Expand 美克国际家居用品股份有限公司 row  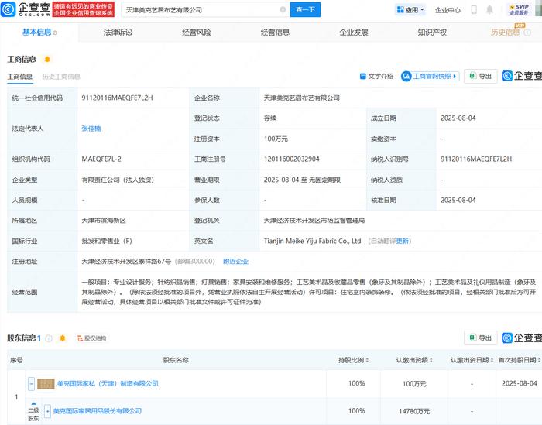click(47, 411)
